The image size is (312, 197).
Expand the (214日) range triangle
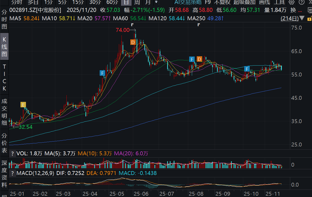[302, 19]
